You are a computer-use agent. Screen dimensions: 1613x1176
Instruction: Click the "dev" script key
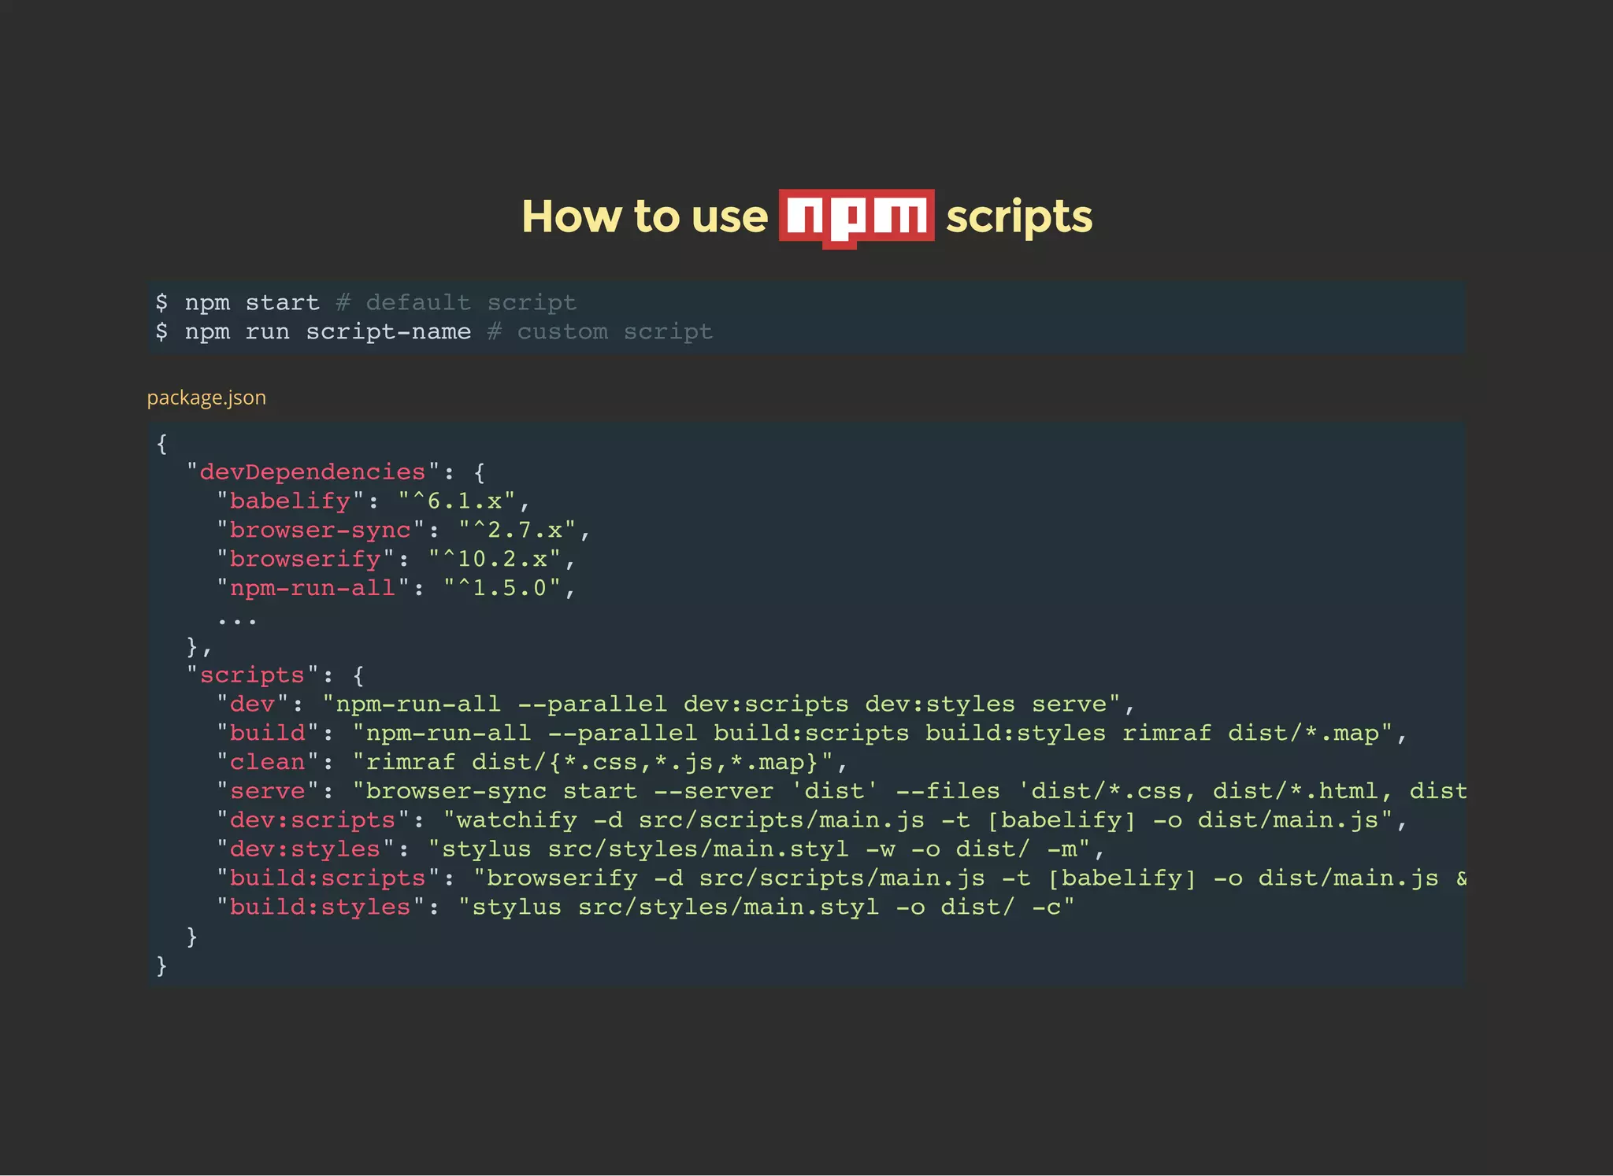coord(252,704)
